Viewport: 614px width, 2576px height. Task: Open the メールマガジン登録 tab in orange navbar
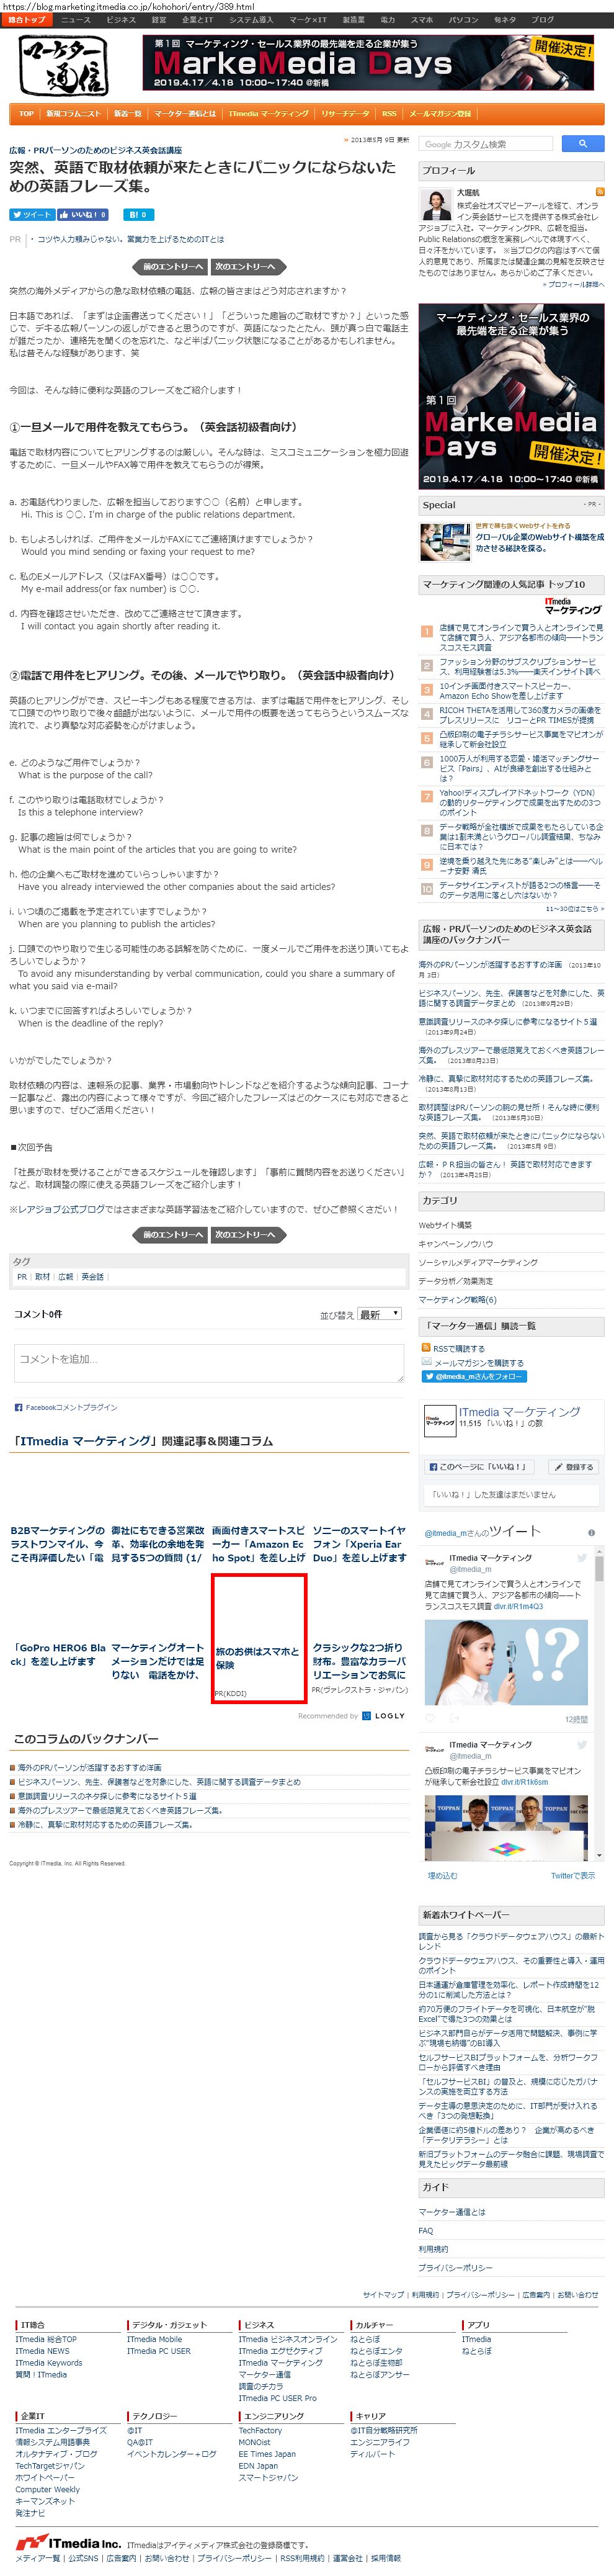[440, 114]
